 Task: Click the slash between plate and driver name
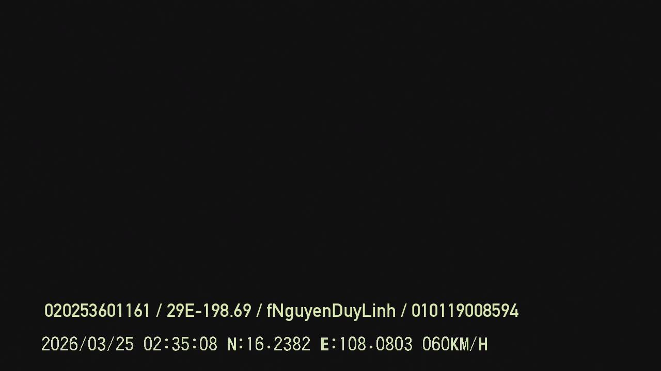[x=259, y=311]
